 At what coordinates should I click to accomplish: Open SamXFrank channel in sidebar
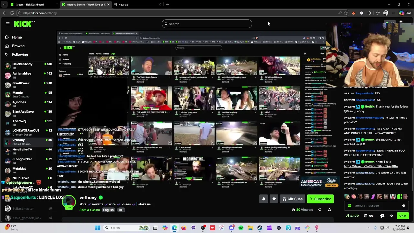(x=28, y=85)
